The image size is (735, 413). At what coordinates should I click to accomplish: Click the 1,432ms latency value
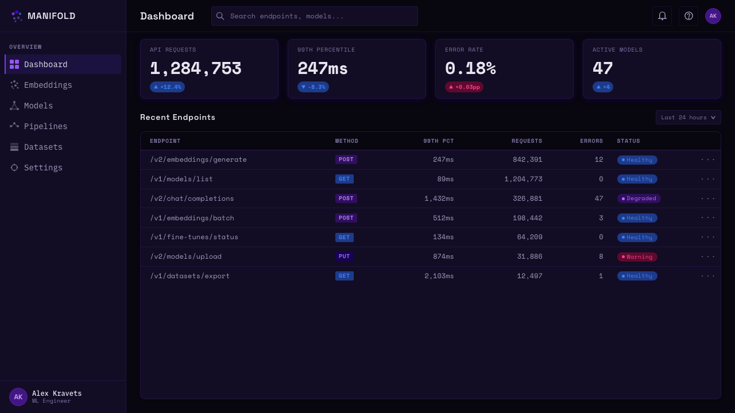(x=439, y=198)
